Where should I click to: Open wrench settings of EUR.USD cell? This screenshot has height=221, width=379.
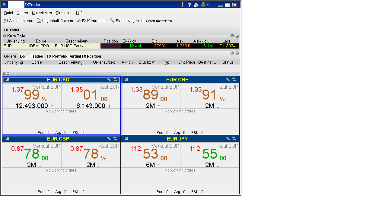[109, 79]
